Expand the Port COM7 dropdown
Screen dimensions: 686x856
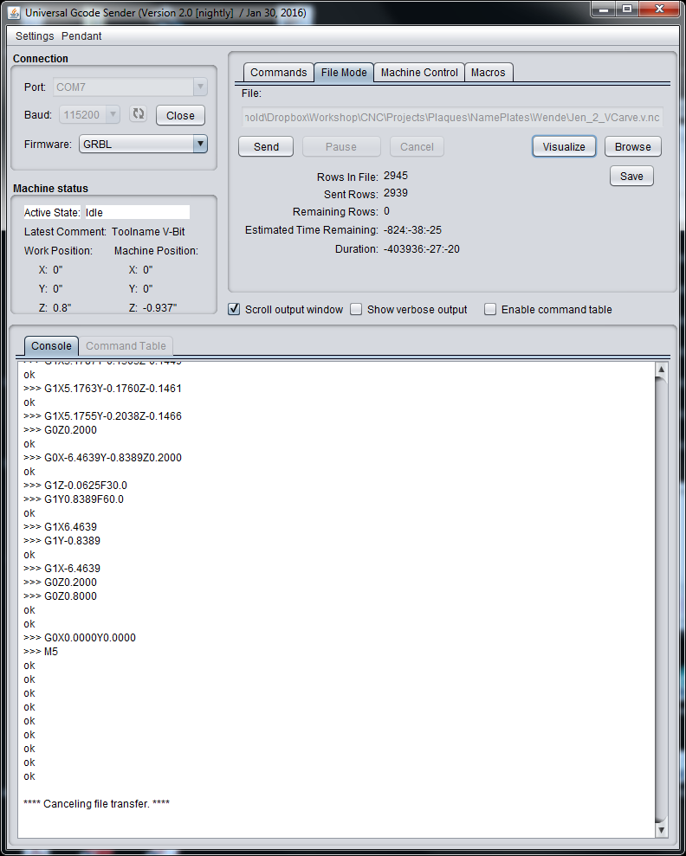(130, 87)
